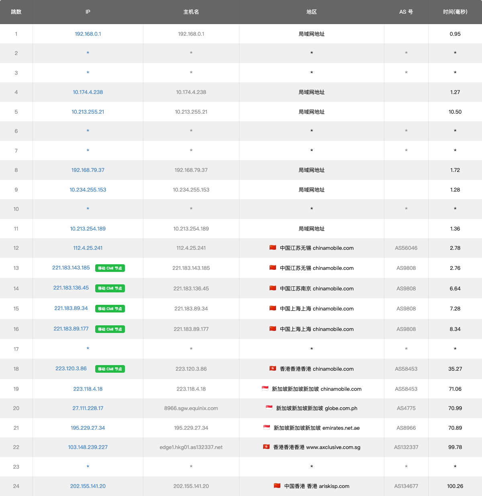The width and height of the screenshot is (482, 496).
Task: Open IP link 10.213.254.189
Action: click(88, 229)
